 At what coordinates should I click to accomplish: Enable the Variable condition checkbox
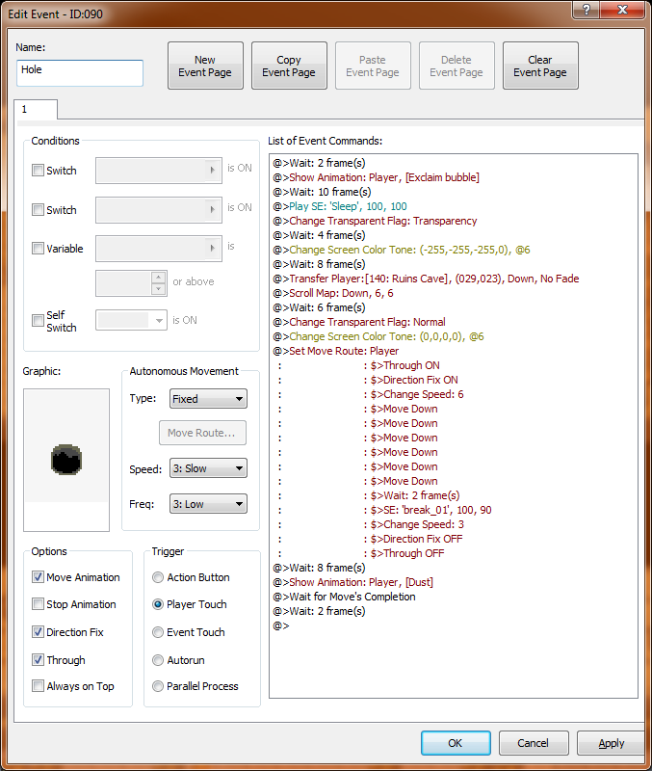point(39,249)
